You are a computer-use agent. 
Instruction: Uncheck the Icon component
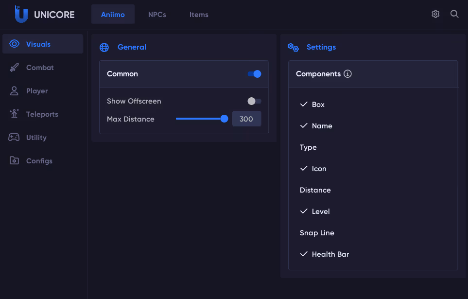point(313,169)
